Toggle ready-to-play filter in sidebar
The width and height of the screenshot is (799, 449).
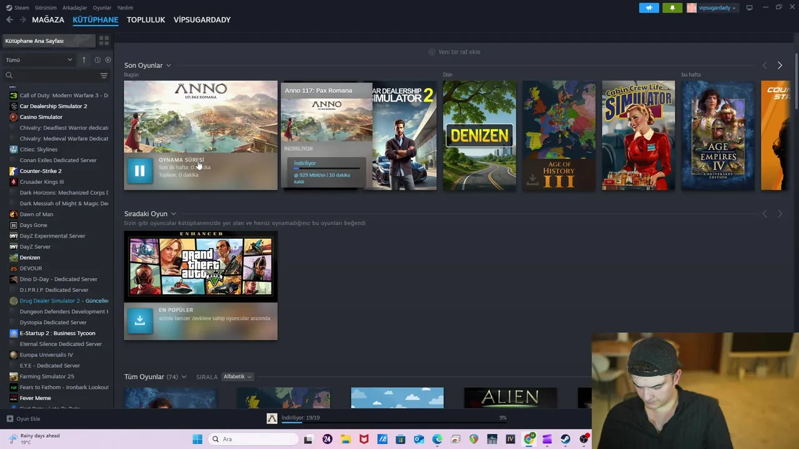[x=108, y=60]
